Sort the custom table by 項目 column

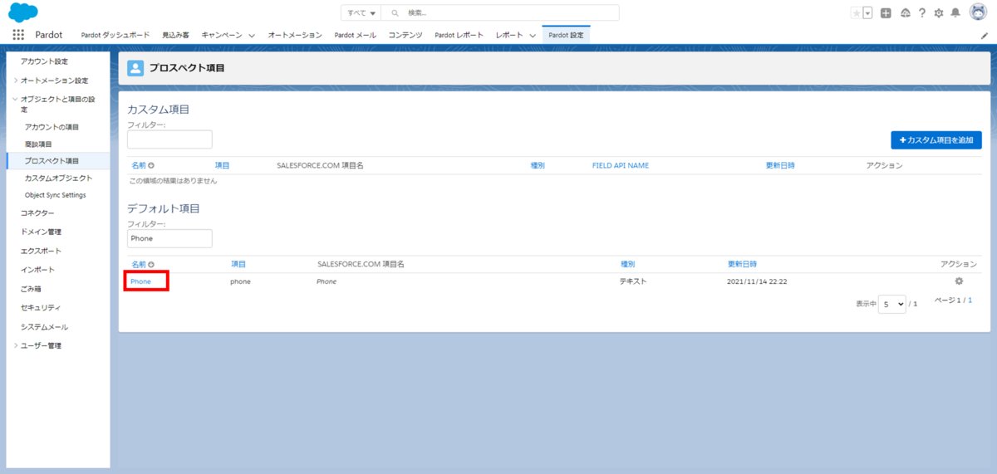pyautogui.click(x=222, y=165)
